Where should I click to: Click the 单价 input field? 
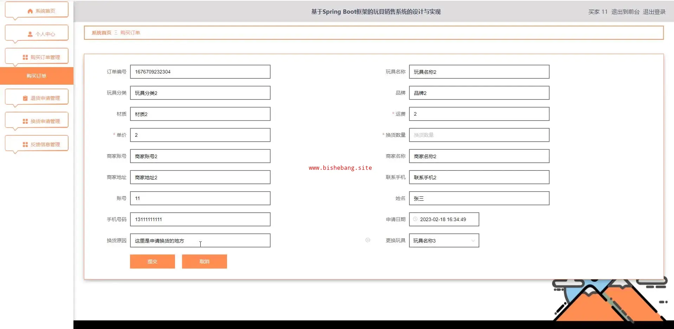(200, 135)
